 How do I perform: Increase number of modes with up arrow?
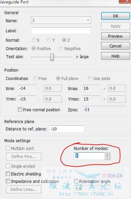pyautogui.click(x=107, y=154)
